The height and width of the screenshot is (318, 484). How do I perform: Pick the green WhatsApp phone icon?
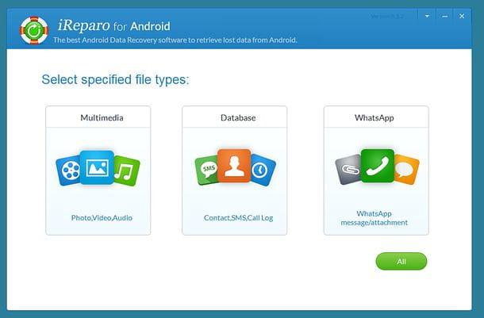(378, 166)
